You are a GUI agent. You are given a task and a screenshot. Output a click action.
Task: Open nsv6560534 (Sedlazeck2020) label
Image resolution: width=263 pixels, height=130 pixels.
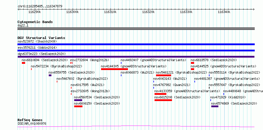[x=97, y=97]
